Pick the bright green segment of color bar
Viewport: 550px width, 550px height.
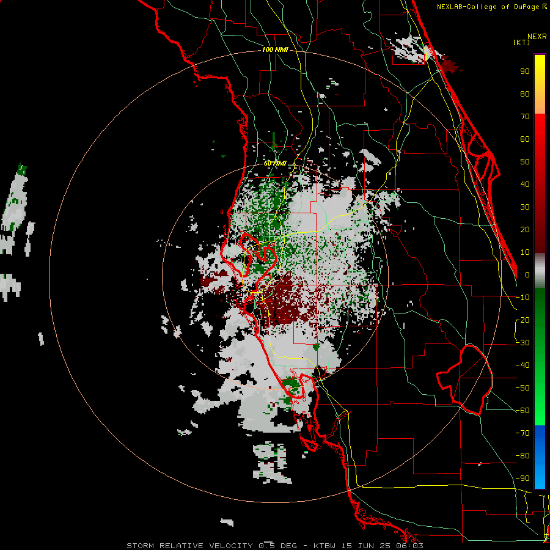540,357
